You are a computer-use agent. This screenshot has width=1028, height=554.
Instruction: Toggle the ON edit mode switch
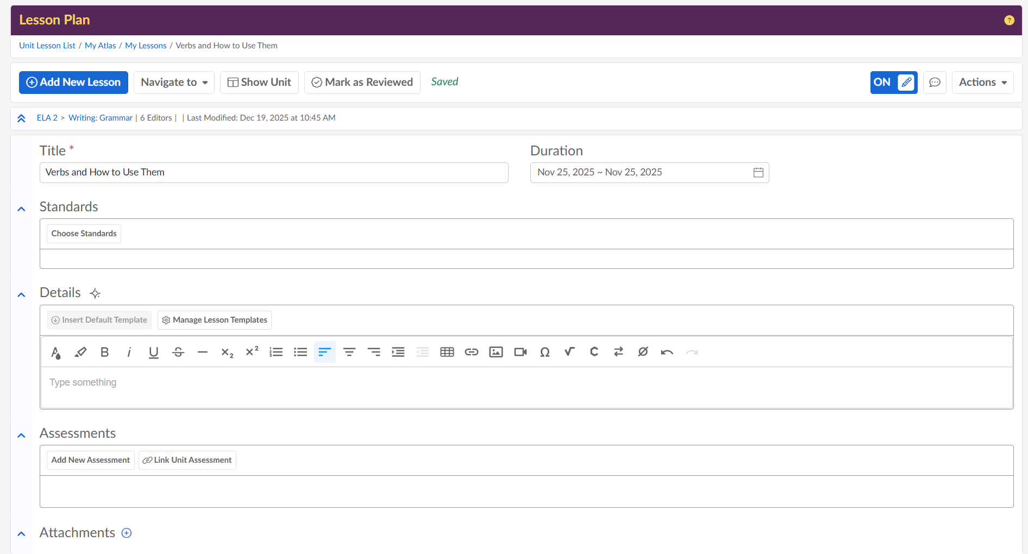pos(893,83)
